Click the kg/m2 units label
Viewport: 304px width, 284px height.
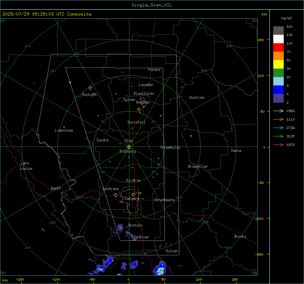286,18
